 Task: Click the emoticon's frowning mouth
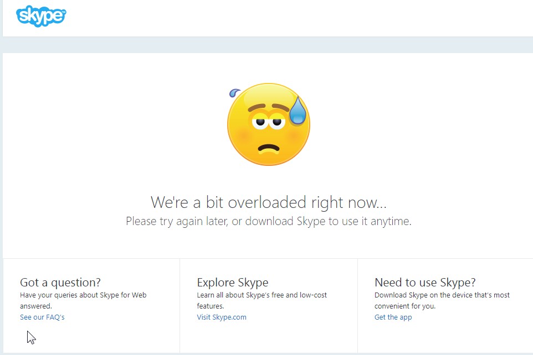(x=269, y=148)
